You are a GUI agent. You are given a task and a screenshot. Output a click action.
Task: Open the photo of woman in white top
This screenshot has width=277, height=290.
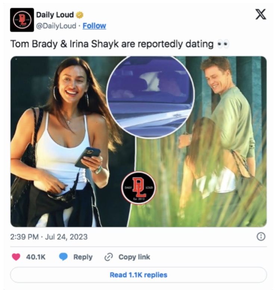pyautogui.click(x=65, y=142)
